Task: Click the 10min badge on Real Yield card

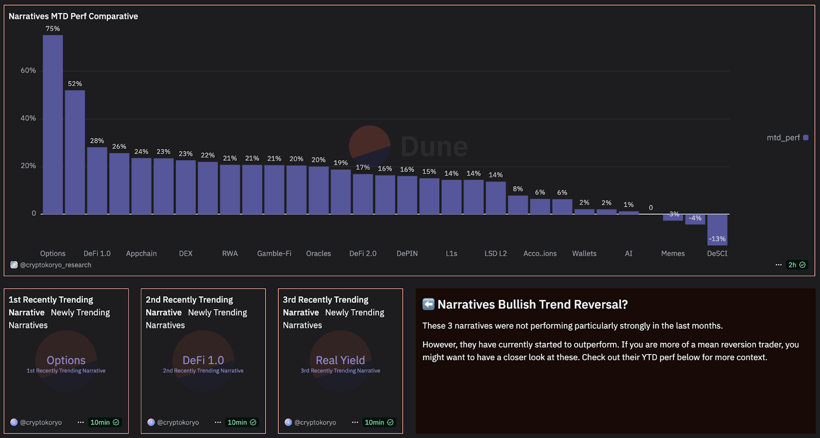Action: 379,422
